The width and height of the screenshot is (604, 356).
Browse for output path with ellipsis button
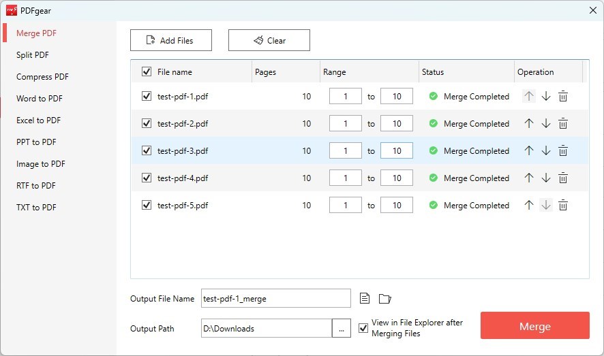[x=341, y=328]
